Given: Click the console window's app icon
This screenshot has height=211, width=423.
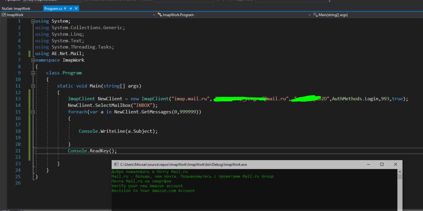Looking at the screenshot, I should [116, 164].
